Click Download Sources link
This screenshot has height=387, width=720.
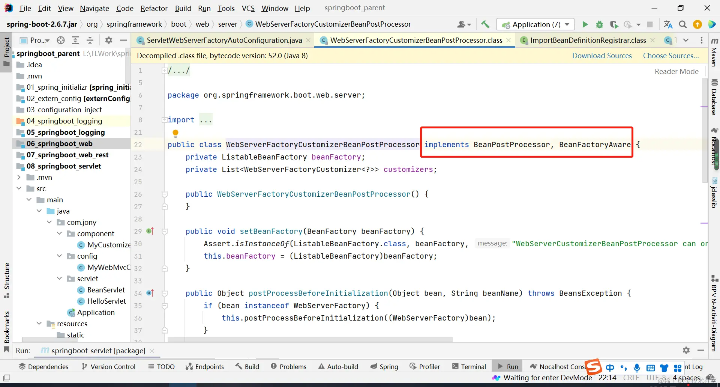(x=602, y=56)
